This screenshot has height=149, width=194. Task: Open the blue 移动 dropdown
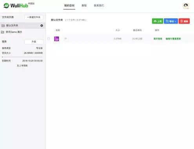click(x=171, y=21)
